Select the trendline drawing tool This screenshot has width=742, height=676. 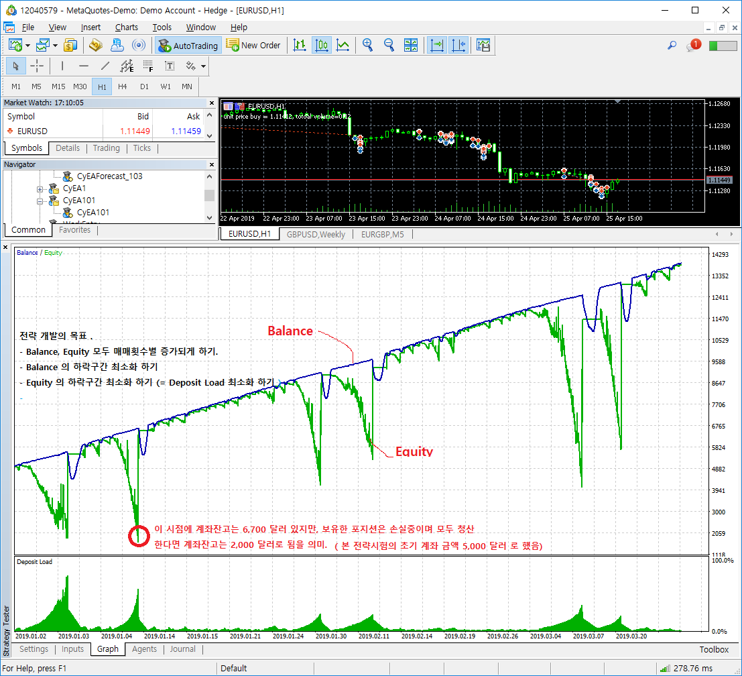tap(105, 66)
